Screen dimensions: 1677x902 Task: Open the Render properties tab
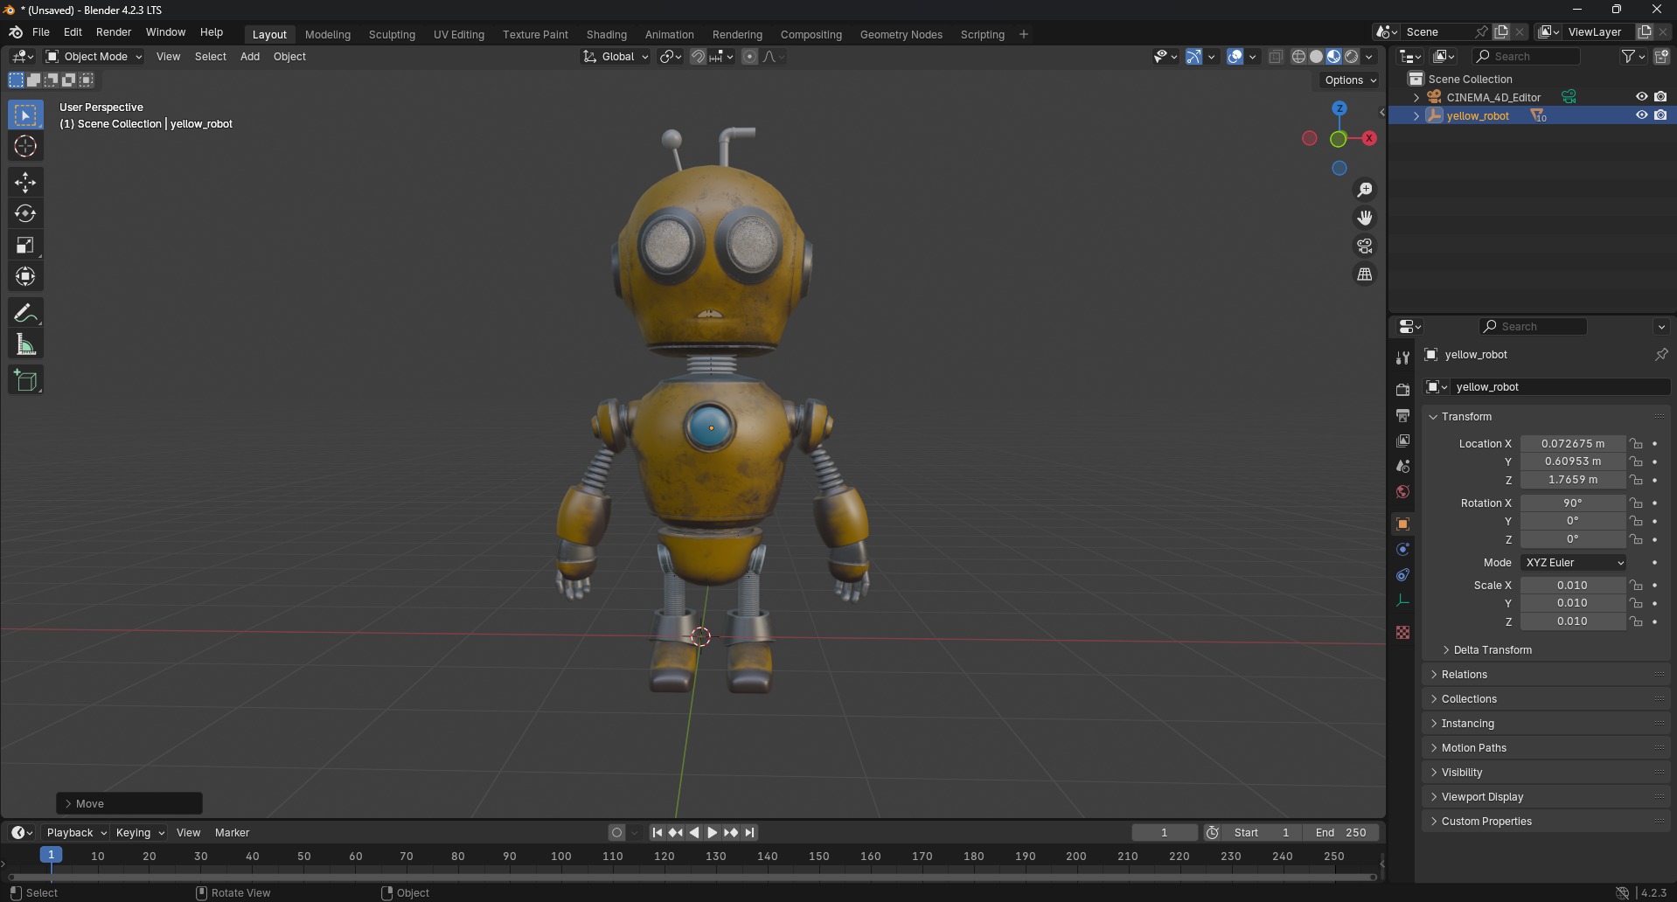click(x=1402, y=390)
